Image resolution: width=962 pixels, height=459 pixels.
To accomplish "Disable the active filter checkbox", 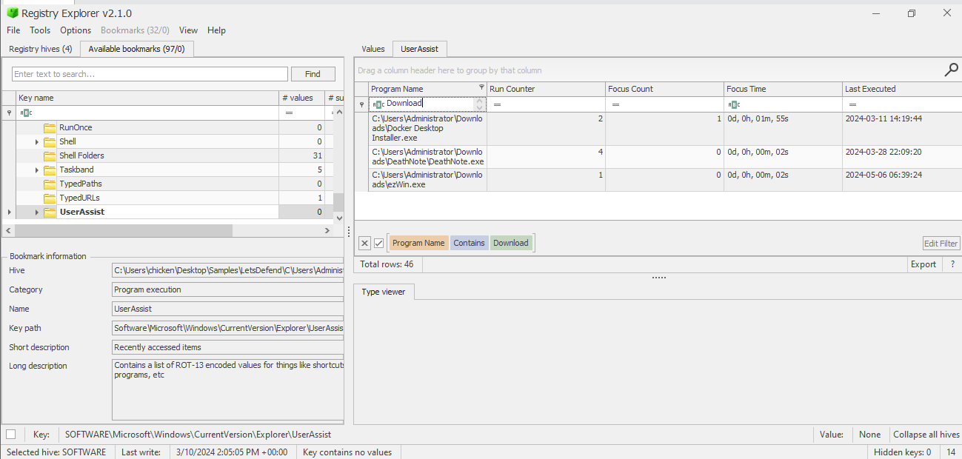I will click(378, 243).
